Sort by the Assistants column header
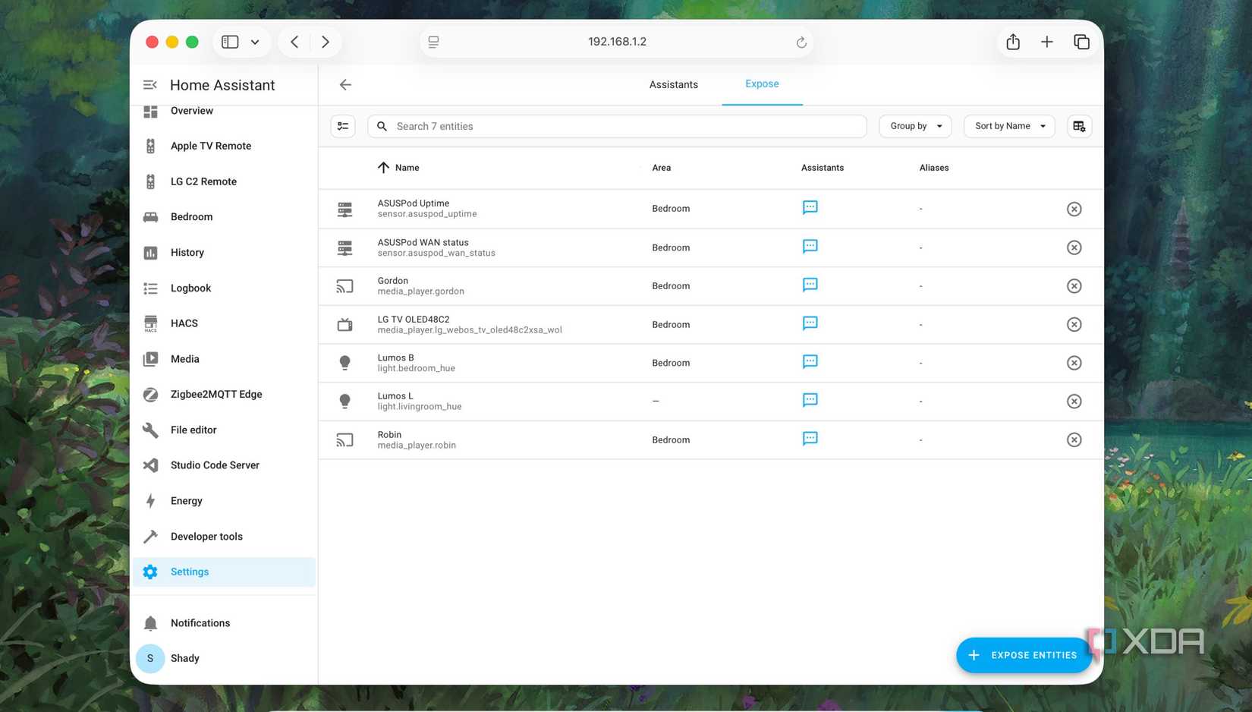The height and width of the screenshot is (712, 1252). click(x=823, y=168)
